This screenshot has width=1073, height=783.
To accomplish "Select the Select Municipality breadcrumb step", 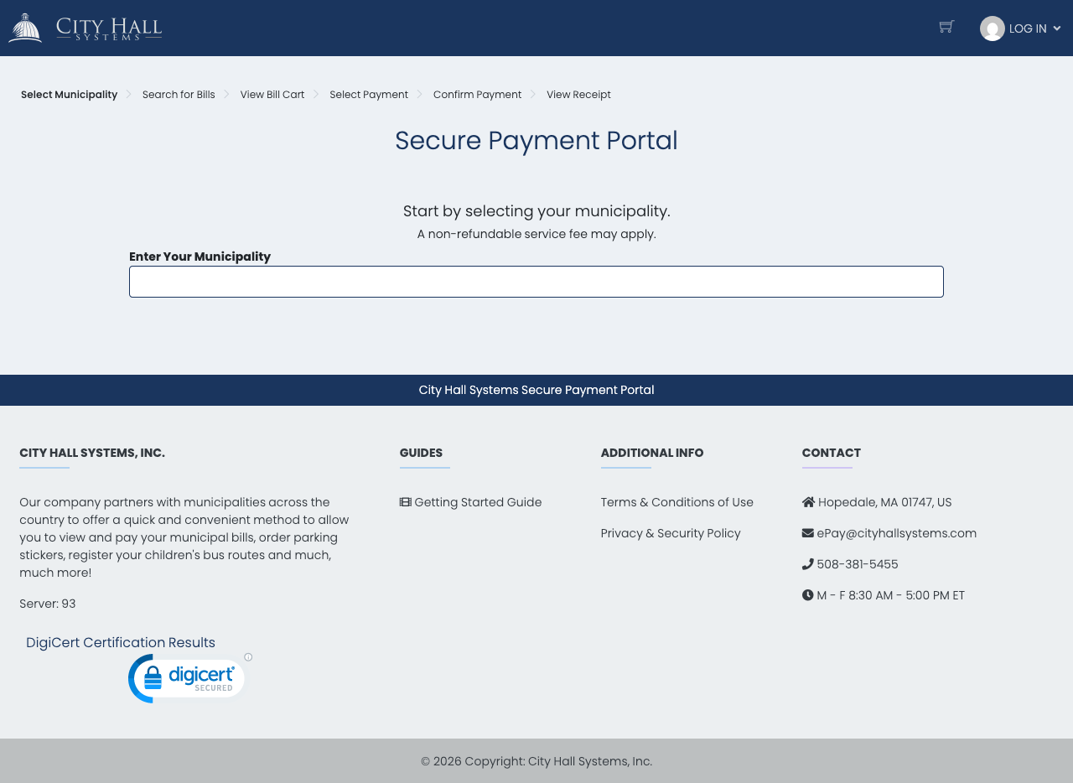I will tap(69, 95).
